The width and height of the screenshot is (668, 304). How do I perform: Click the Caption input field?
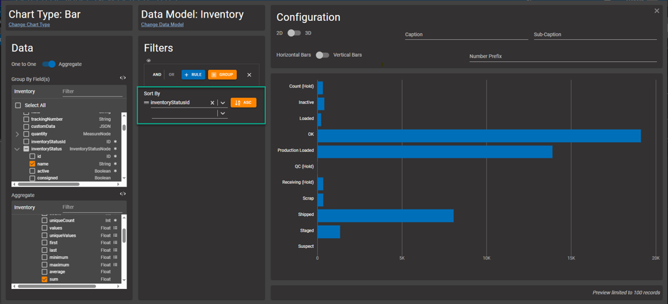coord(466,35)
